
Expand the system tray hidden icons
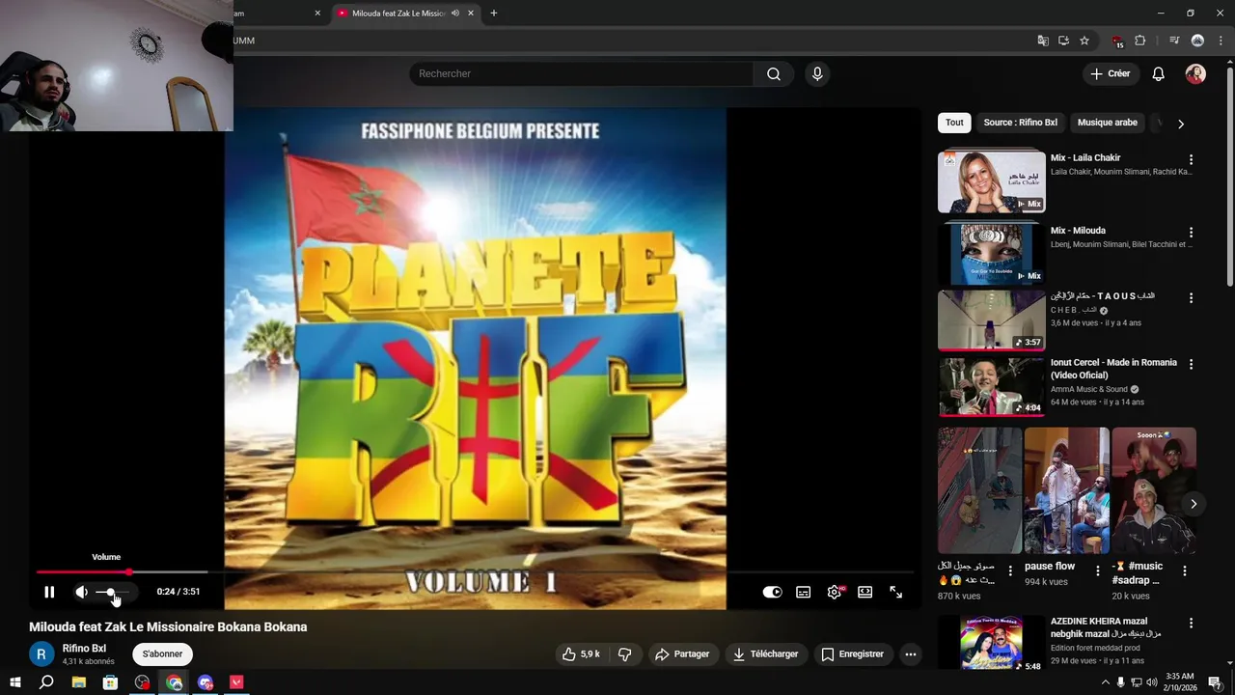[x=1106, y=682]
